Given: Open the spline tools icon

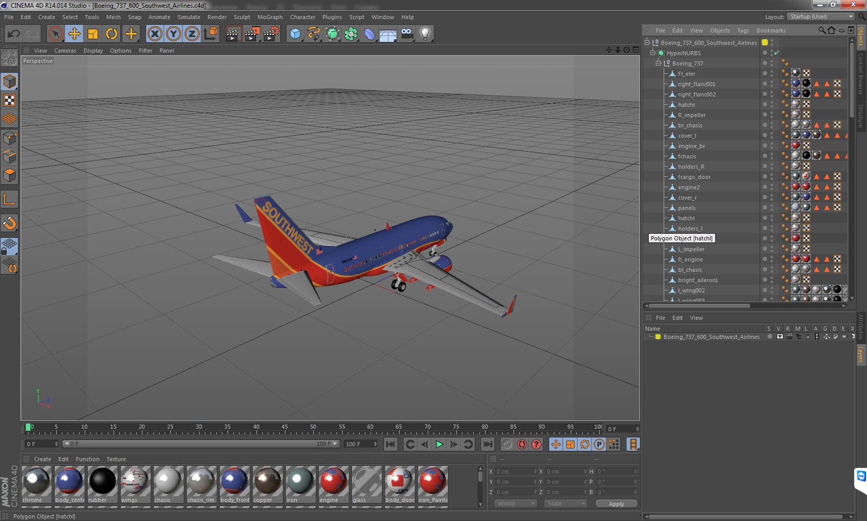Looking at the screenshot, I should click(314, 34).
